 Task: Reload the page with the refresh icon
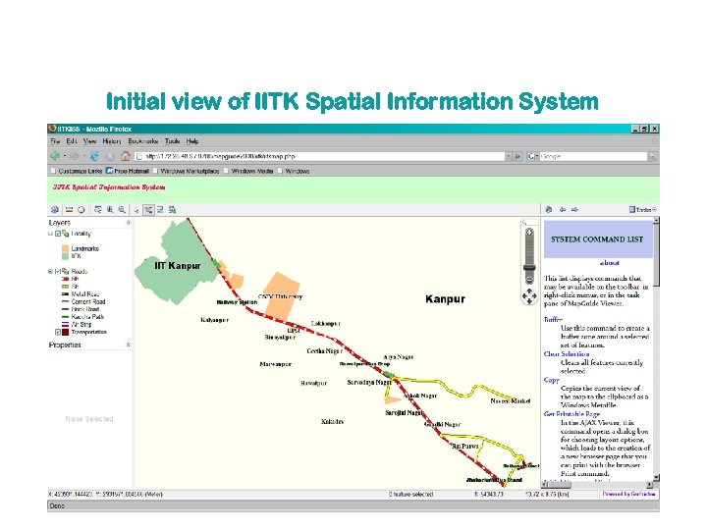pos(94,156)
